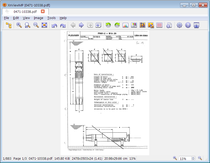The image size is (210, 163).
Task: Open the histogram adjust tool
Action: (x=125, y=25)
